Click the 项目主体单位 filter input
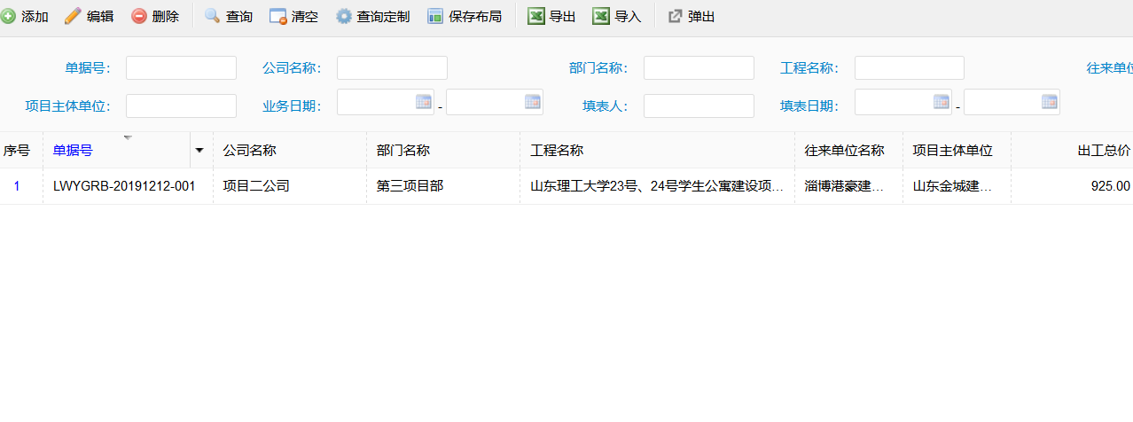The image size is (1133, 422). point(181,106)
